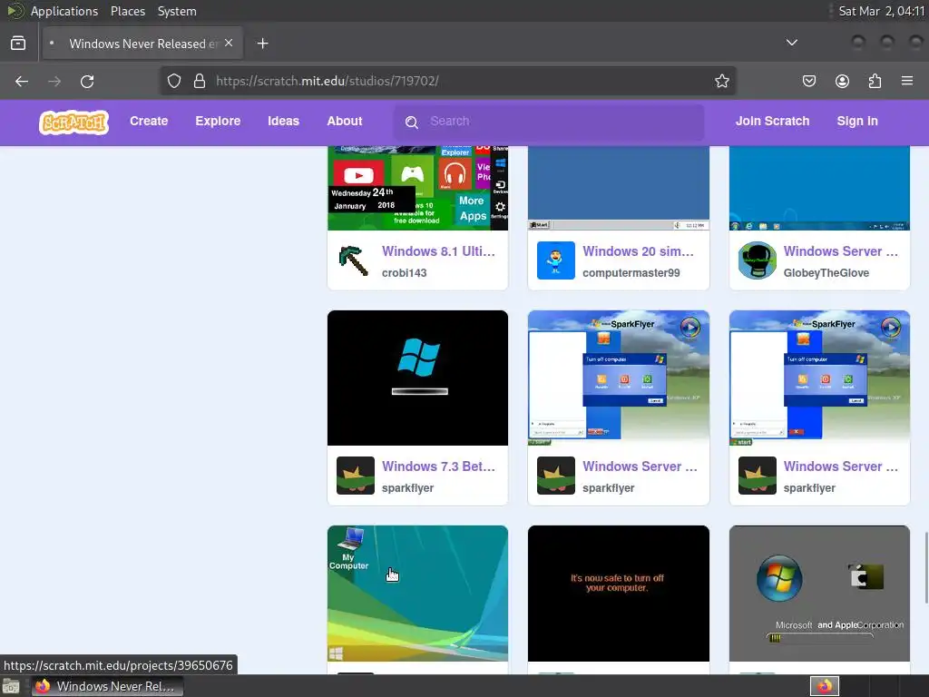Screen dimensions: 929x697
Task: Open the shield tracking protection icon
Action: pyautogui.click(x=173, y=81)
